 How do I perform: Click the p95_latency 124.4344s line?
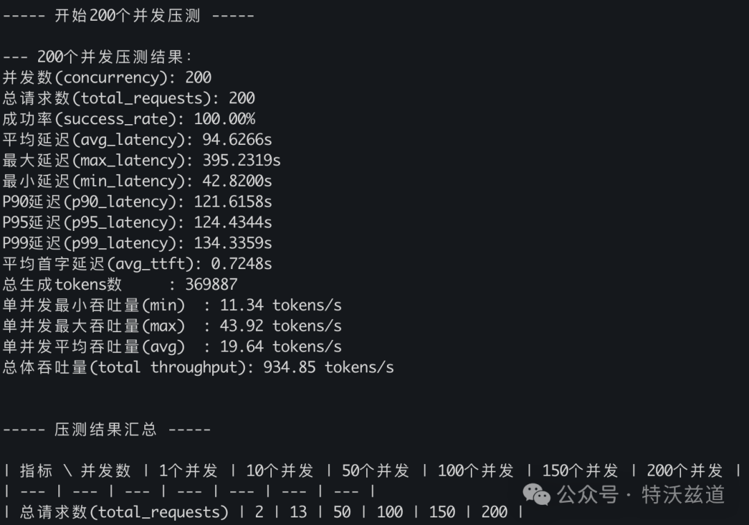[x=137, y=223]
